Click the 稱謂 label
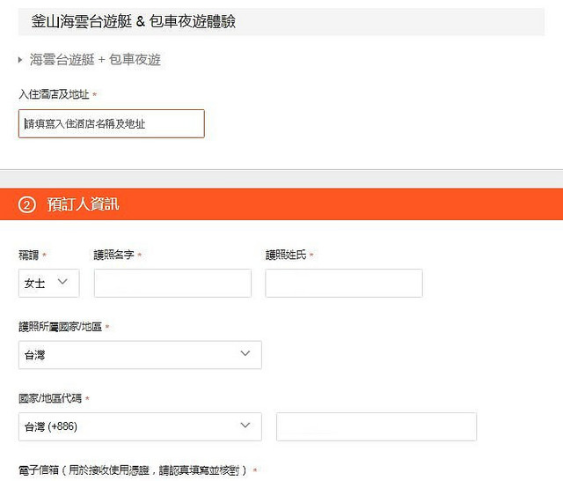The width and height of the screenshot is (563, 481). coord(29,255)
